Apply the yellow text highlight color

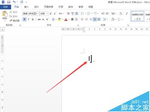coord(59,19)
